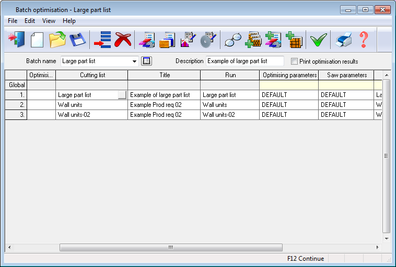Image resolution: width=396 pixels, height=267 pixels.
Task: Open a batch with folder icon
Action: (57, 40)
